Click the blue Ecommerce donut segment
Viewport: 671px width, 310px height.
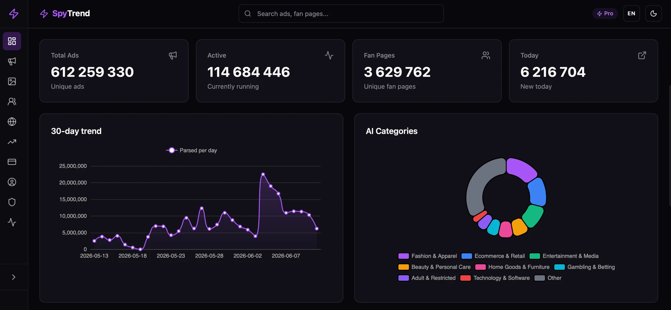(x=538, y=192)
